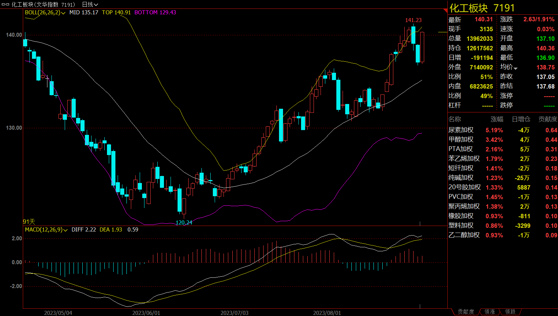Click the 内盘 value 6823625
Image resolution: width=558 pixels, height=316 pixels.
481,86
